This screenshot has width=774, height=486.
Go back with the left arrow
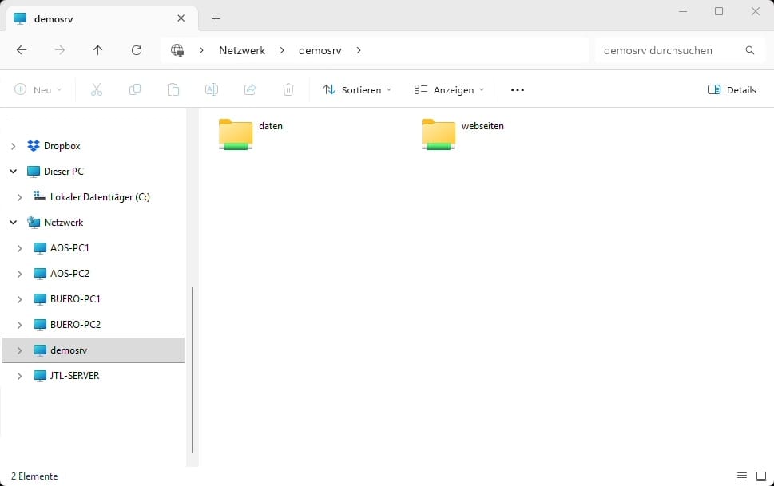pyautogui.click(x=22, y=49)
